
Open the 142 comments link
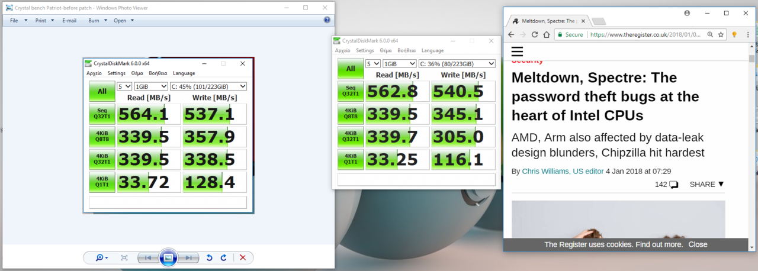[666, 184]
